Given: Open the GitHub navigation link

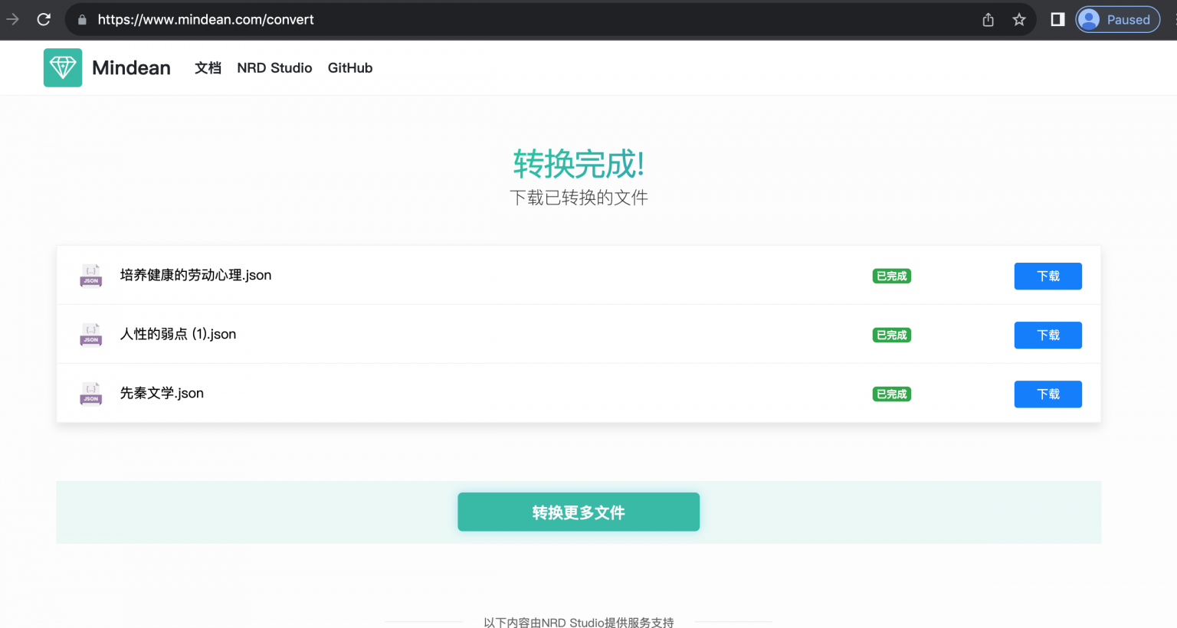Looking at the screenshot, I should (349, 67).
